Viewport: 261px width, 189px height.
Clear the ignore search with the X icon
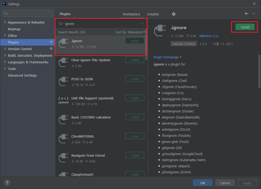point(142,24)
